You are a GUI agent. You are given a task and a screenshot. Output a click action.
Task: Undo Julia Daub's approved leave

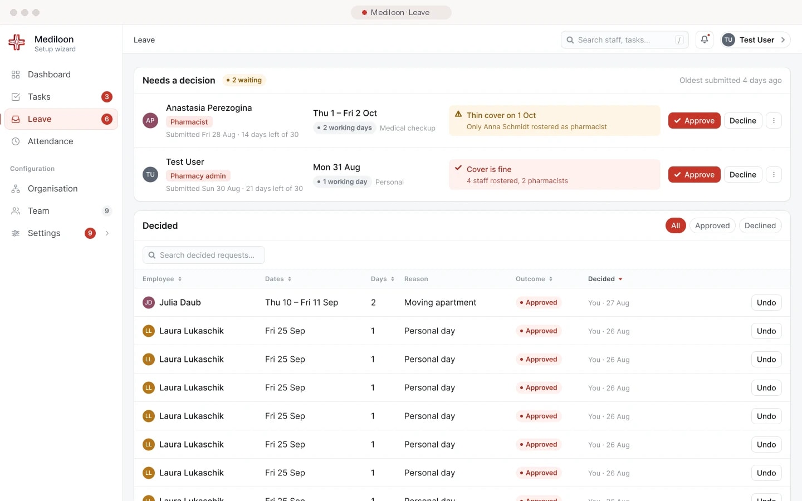(766, 303)
